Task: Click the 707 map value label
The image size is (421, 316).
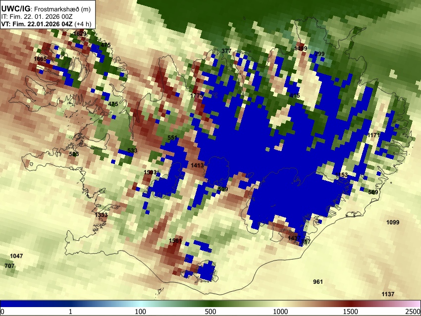Action: click(x=9, y=266)
